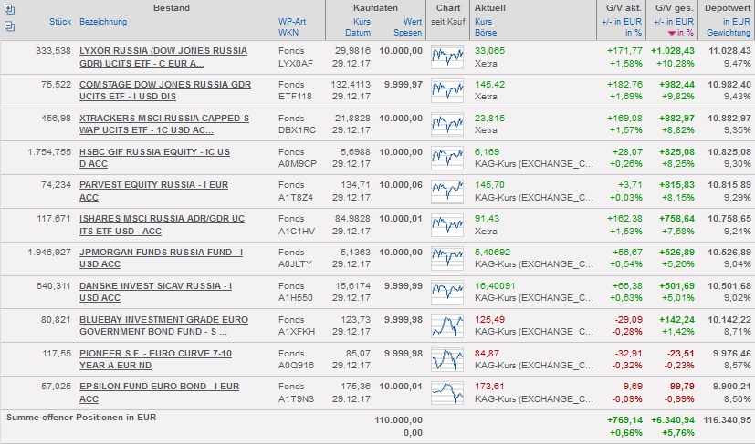Sort by Börse column header

click(x=486, y=33)
